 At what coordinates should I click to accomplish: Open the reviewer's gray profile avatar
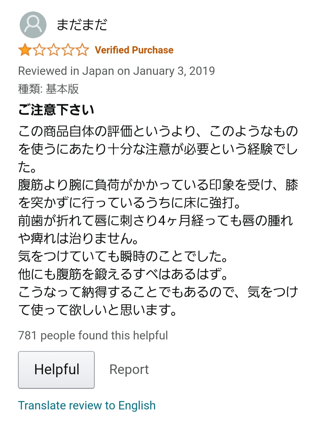click(33, 25)
